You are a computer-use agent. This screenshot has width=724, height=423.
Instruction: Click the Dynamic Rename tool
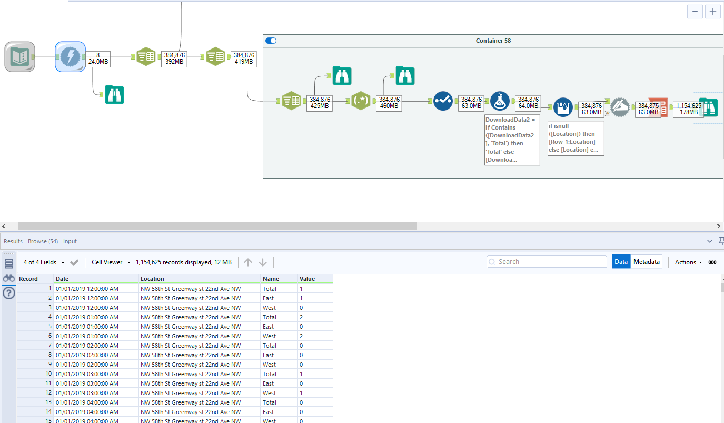point(620,107)
